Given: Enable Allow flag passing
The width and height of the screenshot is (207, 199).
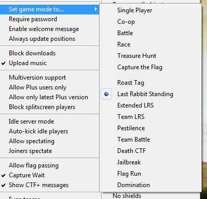Looking at the screenshot, I should [49, 165].
